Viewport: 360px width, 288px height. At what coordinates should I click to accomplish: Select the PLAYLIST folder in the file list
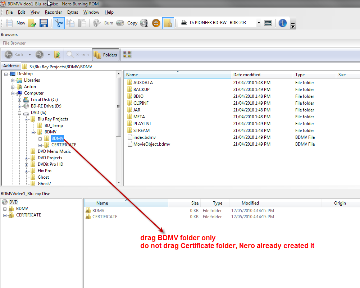pyautogui.click(x=142, y=124)
